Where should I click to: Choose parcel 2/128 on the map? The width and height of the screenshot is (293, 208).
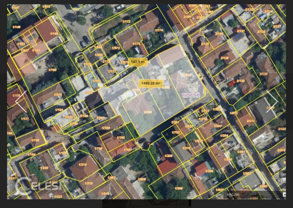coord(225,58)
